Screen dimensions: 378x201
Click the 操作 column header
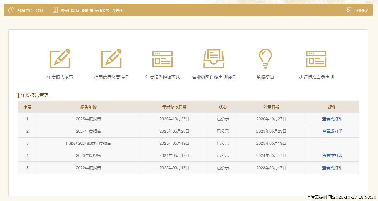point(332,107)
